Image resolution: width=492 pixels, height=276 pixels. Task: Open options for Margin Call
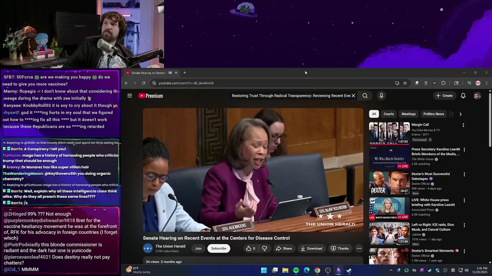click(x=463, y=125)
